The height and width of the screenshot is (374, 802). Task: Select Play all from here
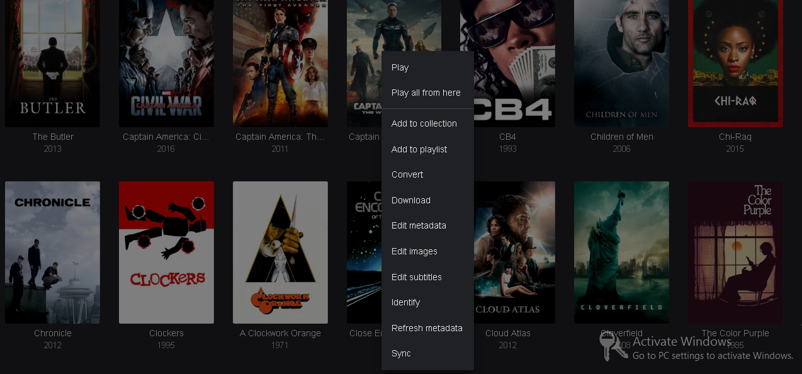[x=427, y=93]
